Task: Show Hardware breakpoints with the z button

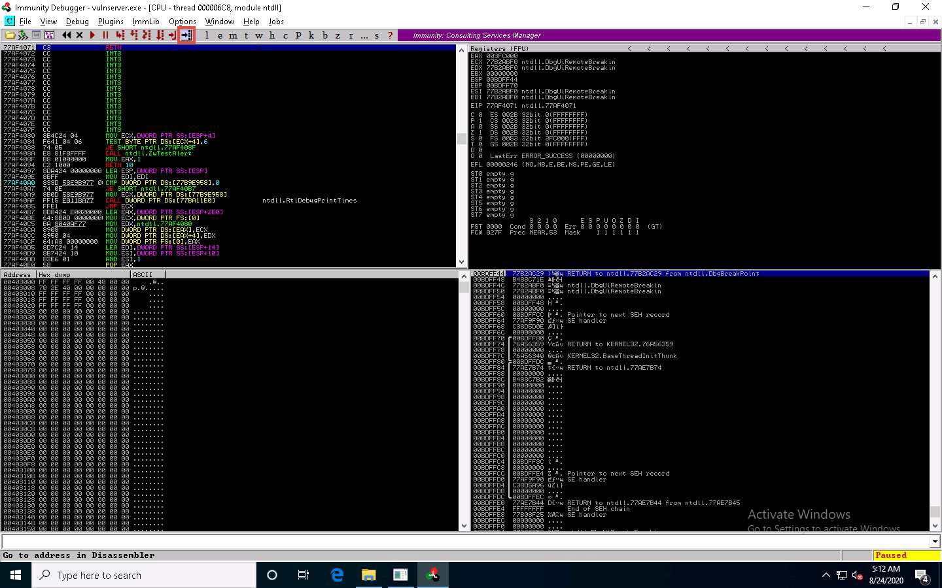Action: [x=338, y=35]
